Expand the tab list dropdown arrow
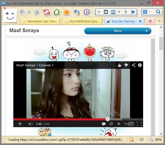Image resolution: width=165 pixels, height=145 pixels. pos(159,21)
